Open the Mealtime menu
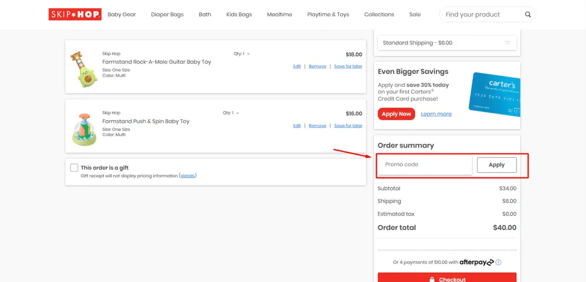This screenshot has height=282, width=586. (279, 14)
